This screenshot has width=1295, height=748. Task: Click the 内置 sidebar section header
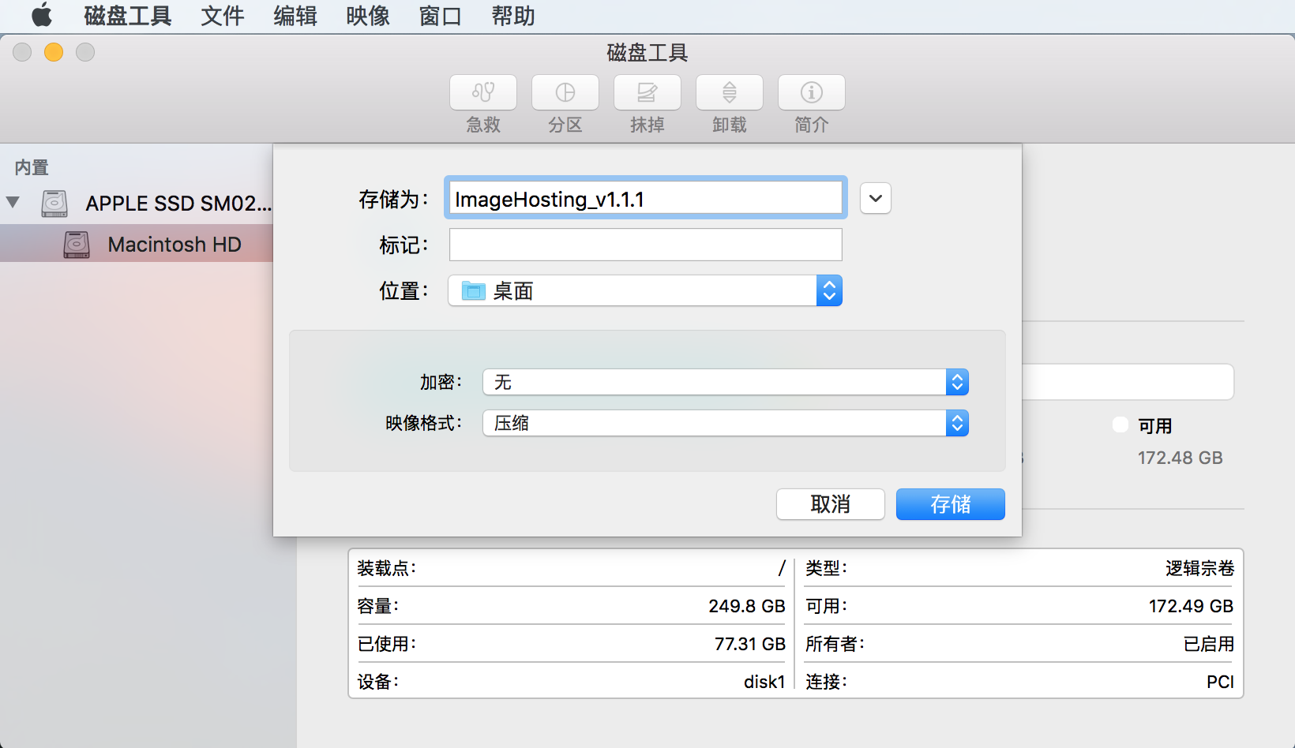point(32,167)
